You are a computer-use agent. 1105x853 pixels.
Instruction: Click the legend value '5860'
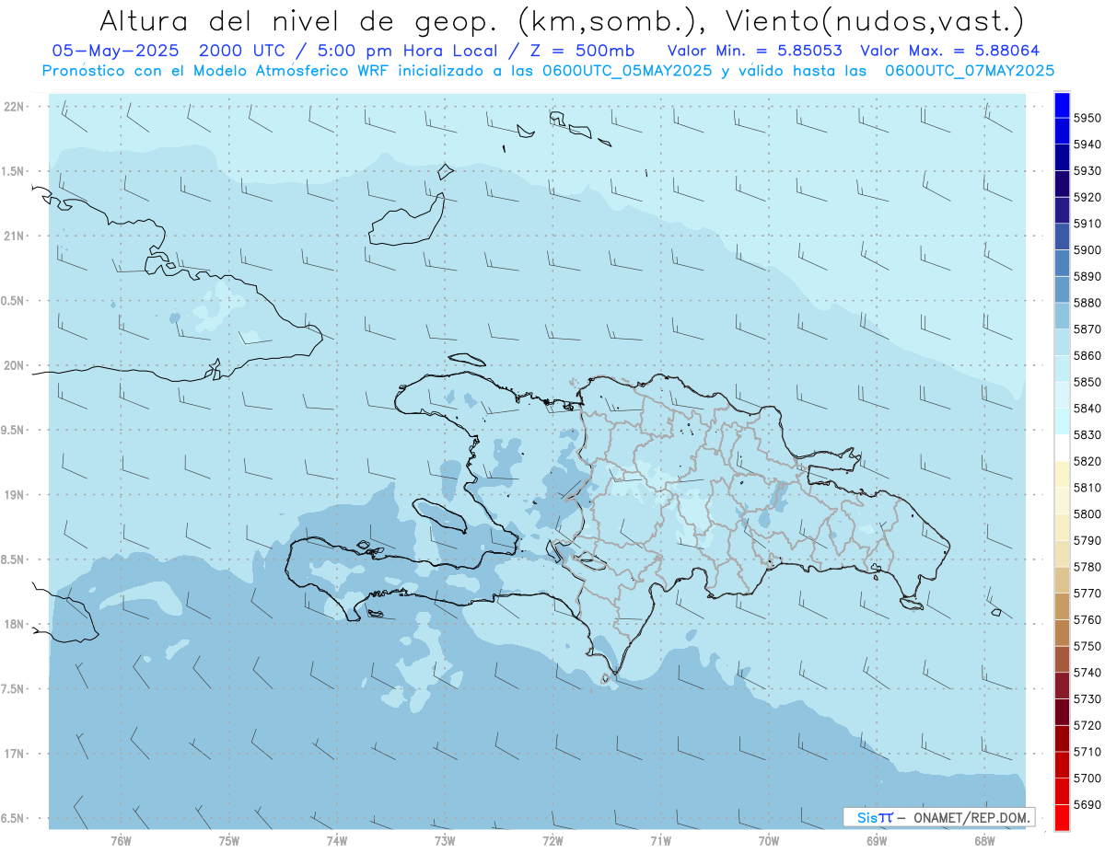click(x=1087, y=356)
